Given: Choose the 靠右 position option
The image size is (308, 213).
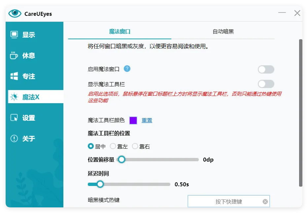Looking at the screenshot, I should tap(135, 146).
